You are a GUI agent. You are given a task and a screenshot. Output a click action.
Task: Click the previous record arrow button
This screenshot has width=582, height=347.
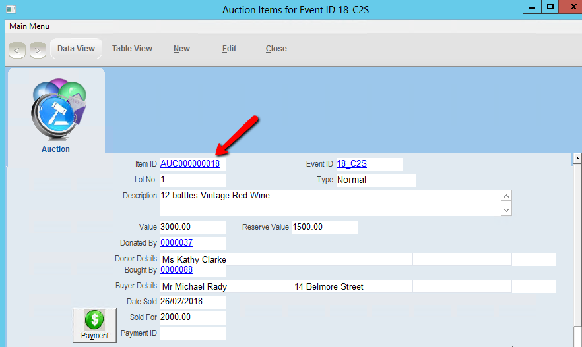tap(17, 49)
